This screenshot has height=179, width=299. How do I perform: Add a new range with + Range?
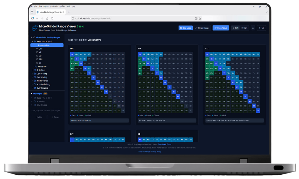click(x=55, y=117)
